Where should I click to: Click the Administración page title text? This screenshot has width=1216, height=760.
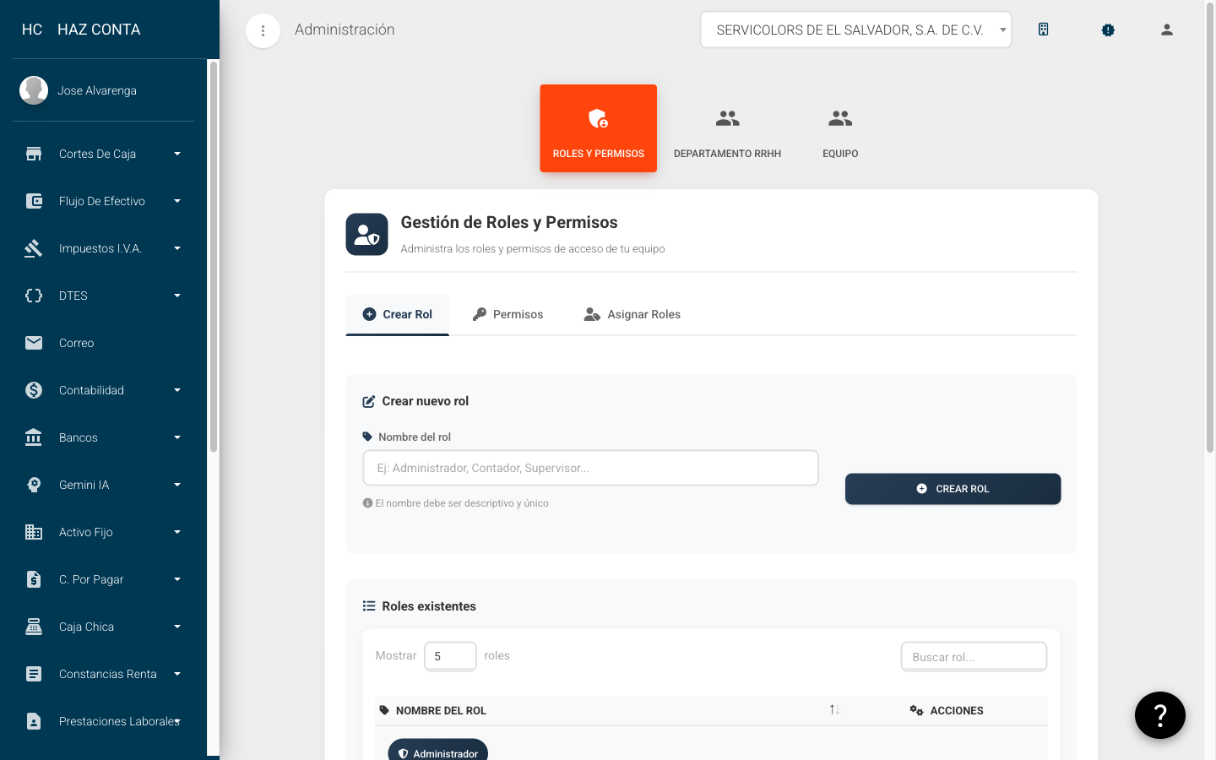pyautogui.click(x=345, y=30)
